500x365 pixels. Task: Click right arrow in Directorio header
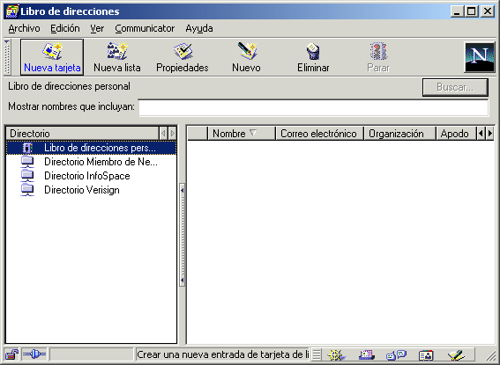(x=172, y=134)
